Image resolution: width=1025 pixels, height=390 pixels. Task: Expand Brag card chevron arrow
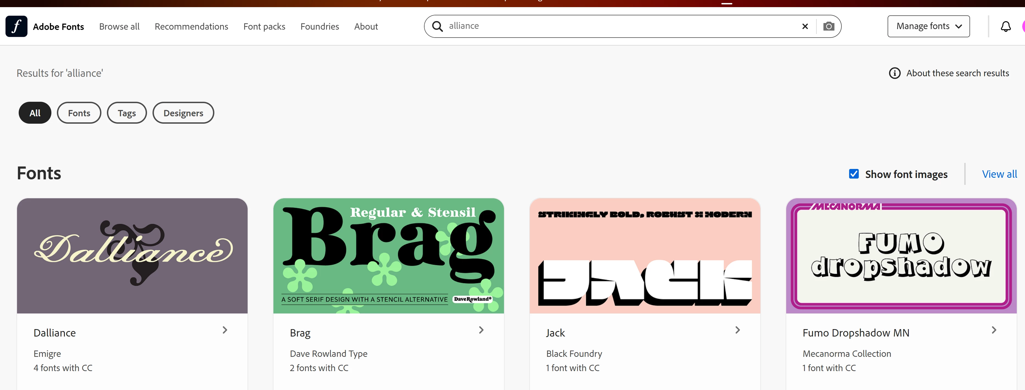pos(481,330)
